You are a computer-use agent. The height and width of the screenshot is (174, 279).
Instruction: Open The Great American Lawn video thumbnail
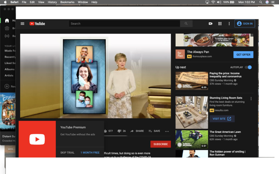(191, 140)
